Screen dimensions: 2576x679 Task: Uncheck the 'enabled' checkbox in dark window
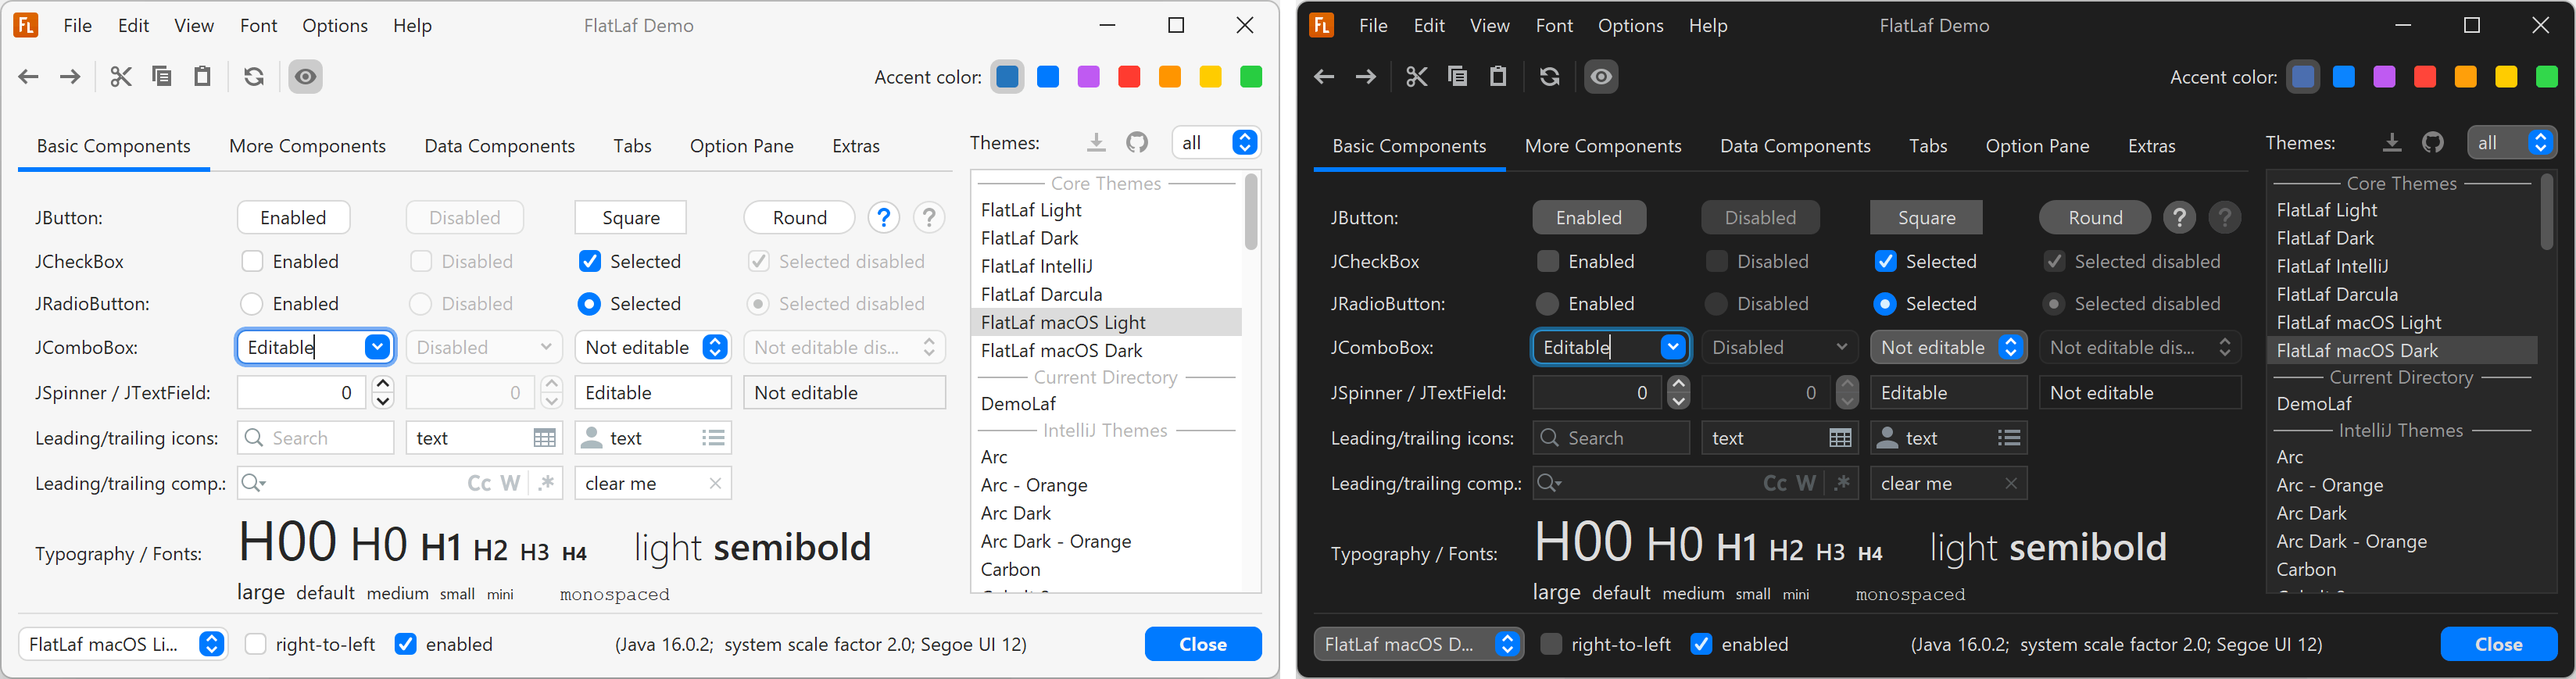pos(1701,645)
